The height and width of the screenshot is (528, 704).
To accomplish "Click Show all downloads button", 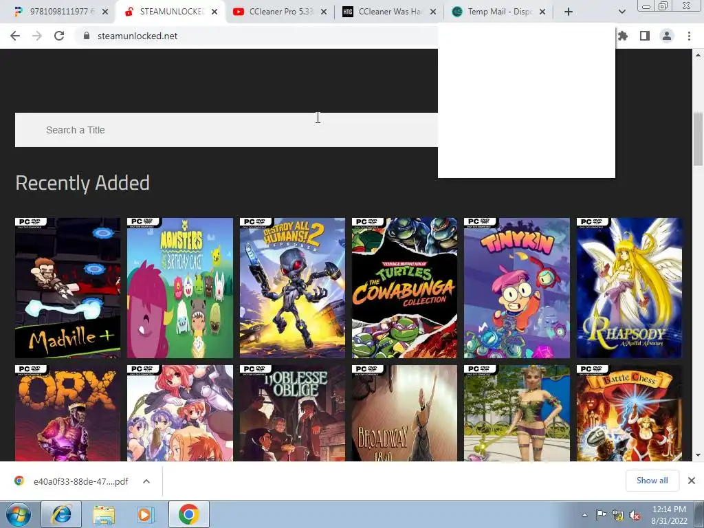I will pyautogui.click(x=652, y=481).
